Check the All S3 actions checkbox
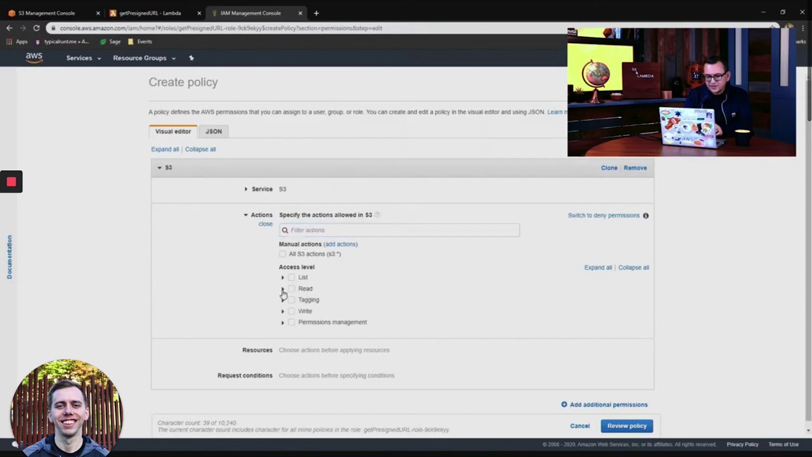The width and height of the screenshot is (812, 457). point(283,254)
